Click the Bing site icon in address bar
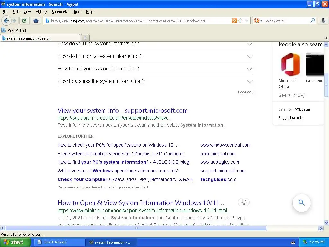Screen dimensions: 329x247 (47, 21)
